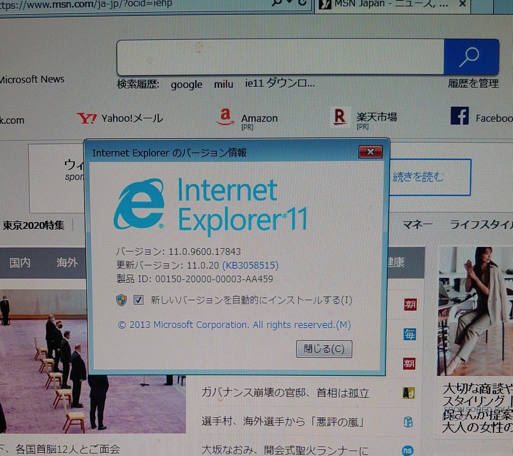Click the 2013 Microsoft Corporation copyright link
This screenshot has width=513, height=456.
234,325
